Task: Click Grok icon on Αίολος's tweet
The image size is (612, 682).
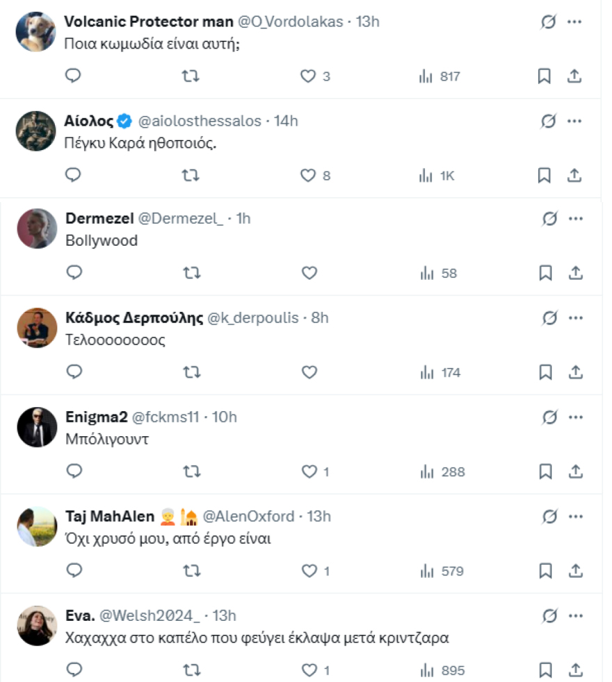Action: (549, 121)
